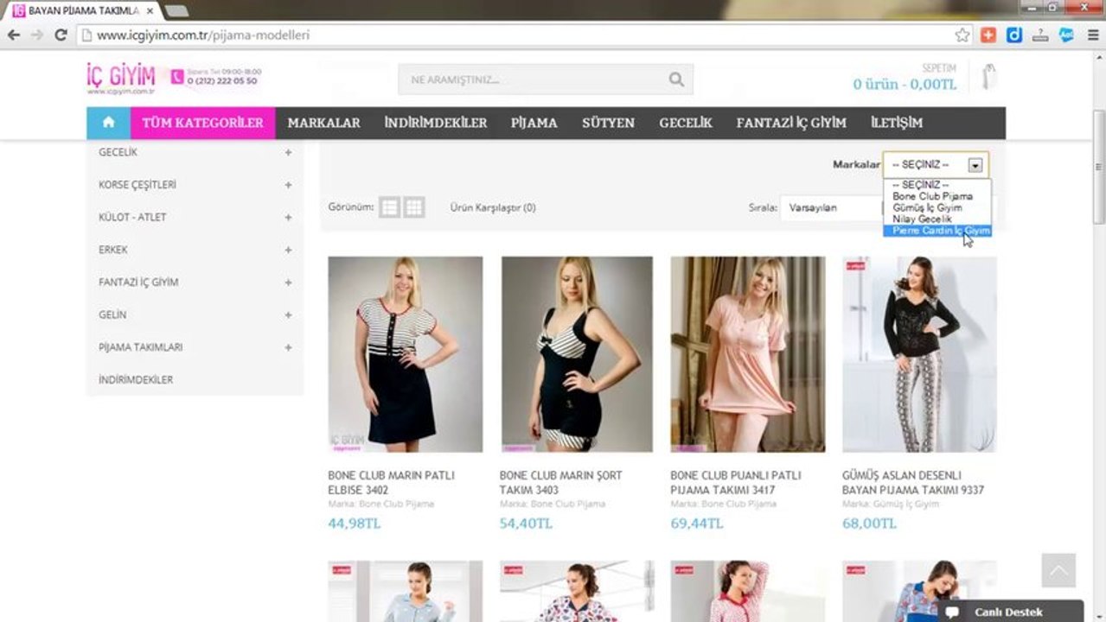This screenshot has height=622, width=1106.
Task: Click the browser reload icon
Action: pyautogui.click(x=61, y=35)
